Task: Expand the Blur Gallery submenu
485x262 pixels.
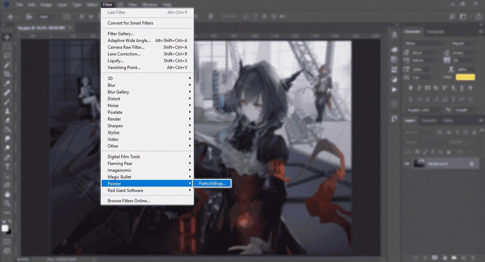Action: click(x=147, y=92)
